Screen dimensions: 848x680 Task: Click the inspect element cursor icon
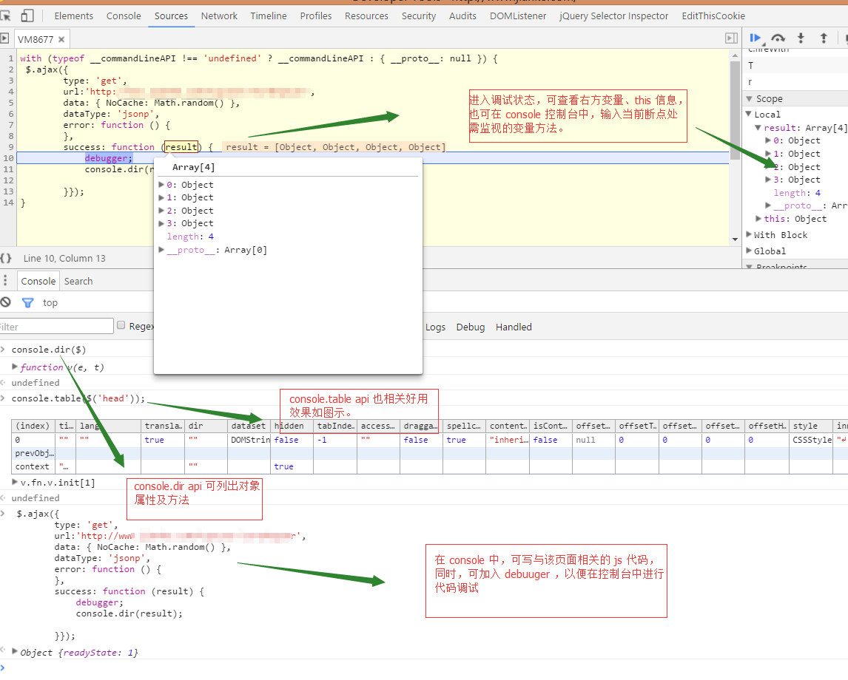[5, 16]
